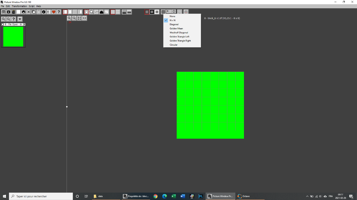The height and width of the screenshot is (200, 357).
Task: Open Octave from the Windows taskbar
Action: (x=244, y=196)
